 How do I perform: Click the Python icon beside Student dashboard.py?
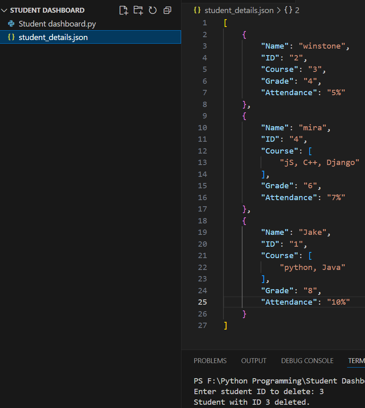pyautogui.click(x=11, y=24)
